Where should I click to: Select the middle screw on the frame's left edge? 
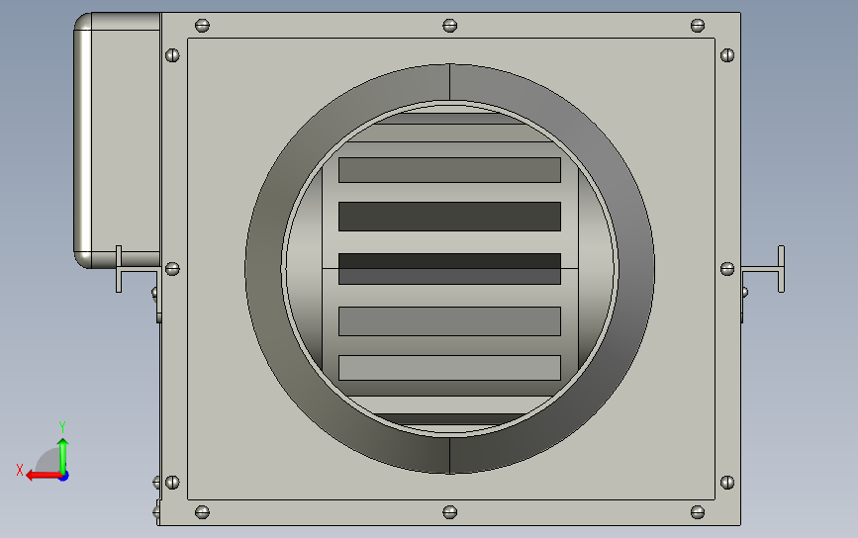click(x=172, y=268)
